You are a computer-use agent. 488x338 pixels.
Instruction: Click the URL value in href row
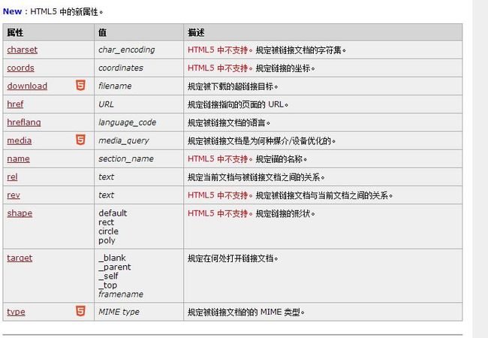coord(106,104)
